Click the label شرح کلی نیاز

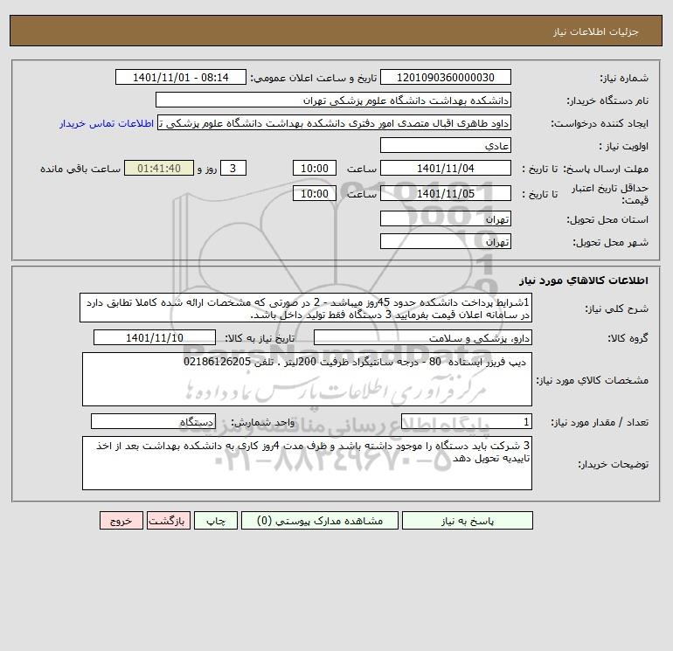pos(617,308)
